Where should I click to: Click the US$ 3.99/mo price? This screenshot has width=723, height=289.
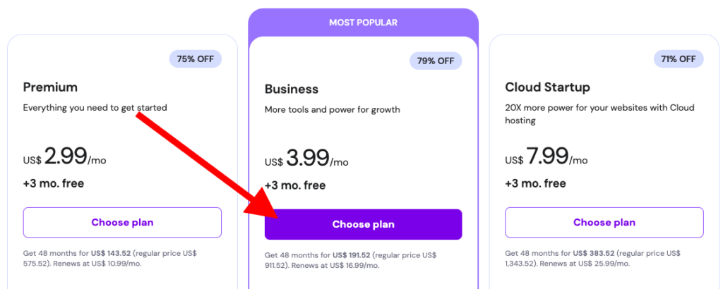[306, 159]
